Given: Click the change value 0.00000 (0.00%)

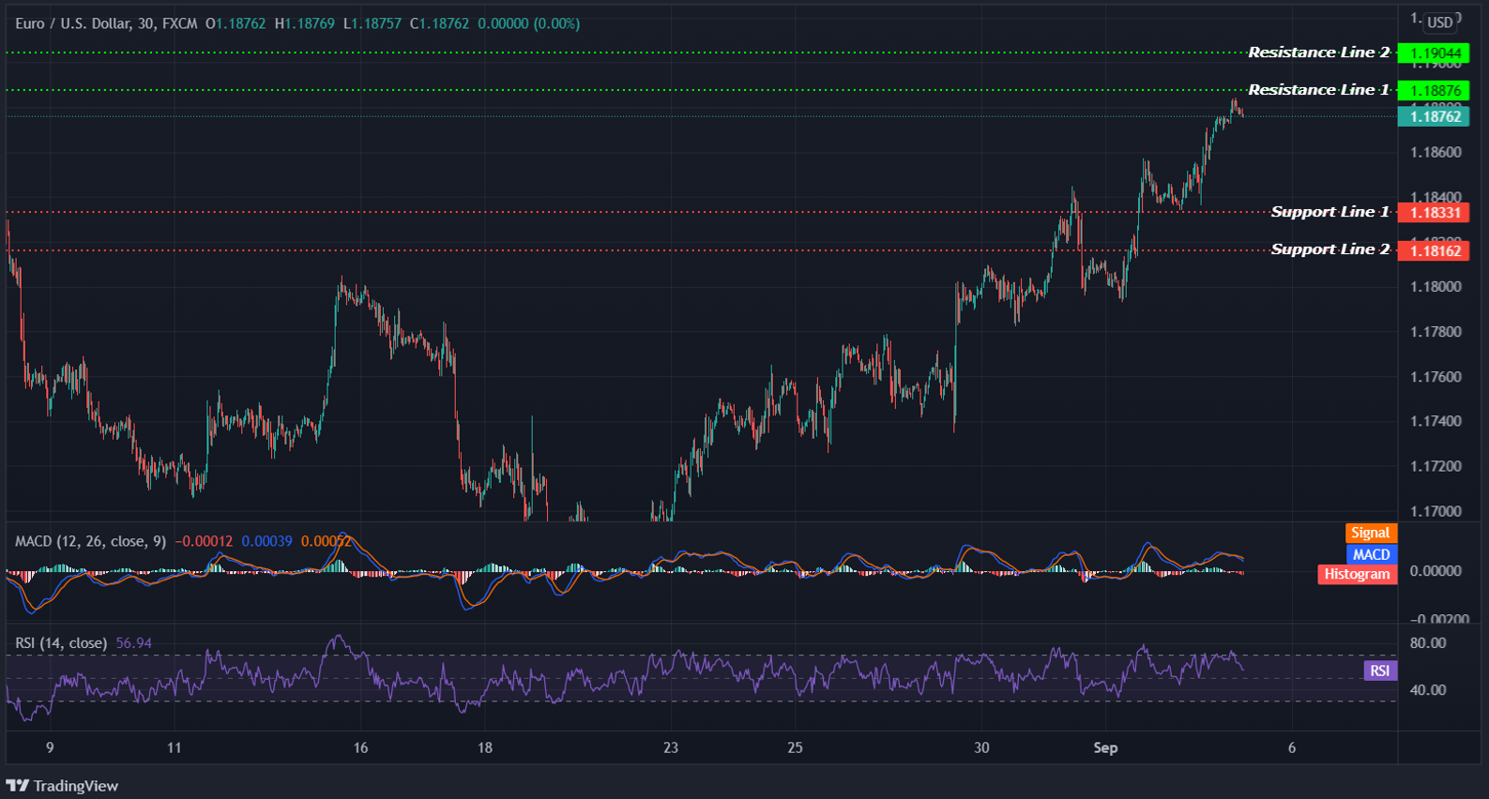Looking at the screenshot, I should (529, 23).
